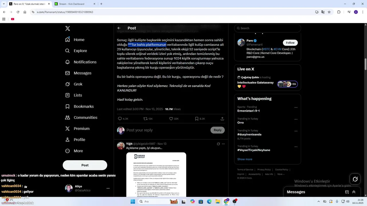
Task: Click the #EVM hashtag in Paro's bio
Action: [x=277, y=49]
